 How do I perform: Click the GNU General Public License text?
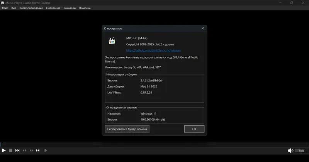pyautogui.click(x=151, y=59)
